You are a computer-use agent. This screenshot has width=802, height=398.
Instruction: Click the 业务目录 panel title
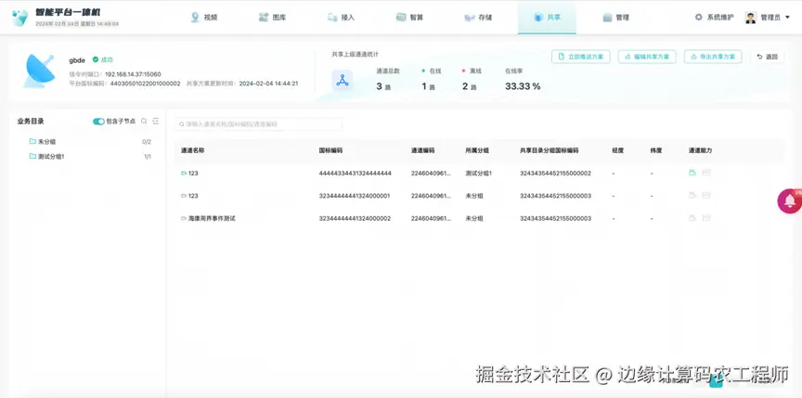coord(31,122)
